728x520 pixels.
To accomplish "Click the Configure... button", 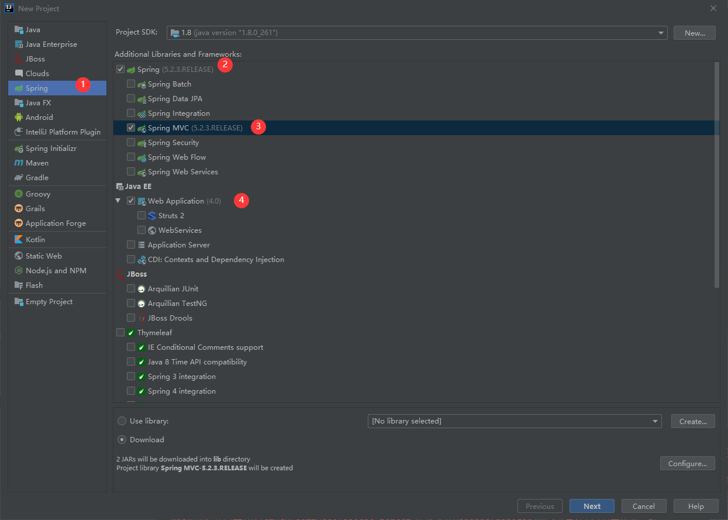I will [x=688, y=463].
